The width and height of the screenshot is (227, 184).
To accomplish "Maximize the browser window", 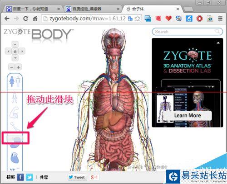I will click(208, 3).
